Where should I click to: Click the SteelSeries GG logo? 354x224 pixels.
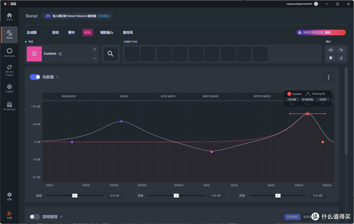(10, 4)
